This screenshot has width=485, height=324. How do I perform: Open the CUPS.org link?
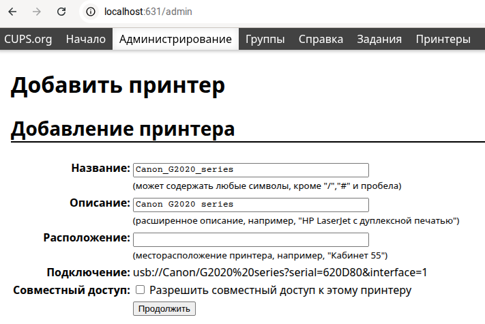(x=29, y=39)
